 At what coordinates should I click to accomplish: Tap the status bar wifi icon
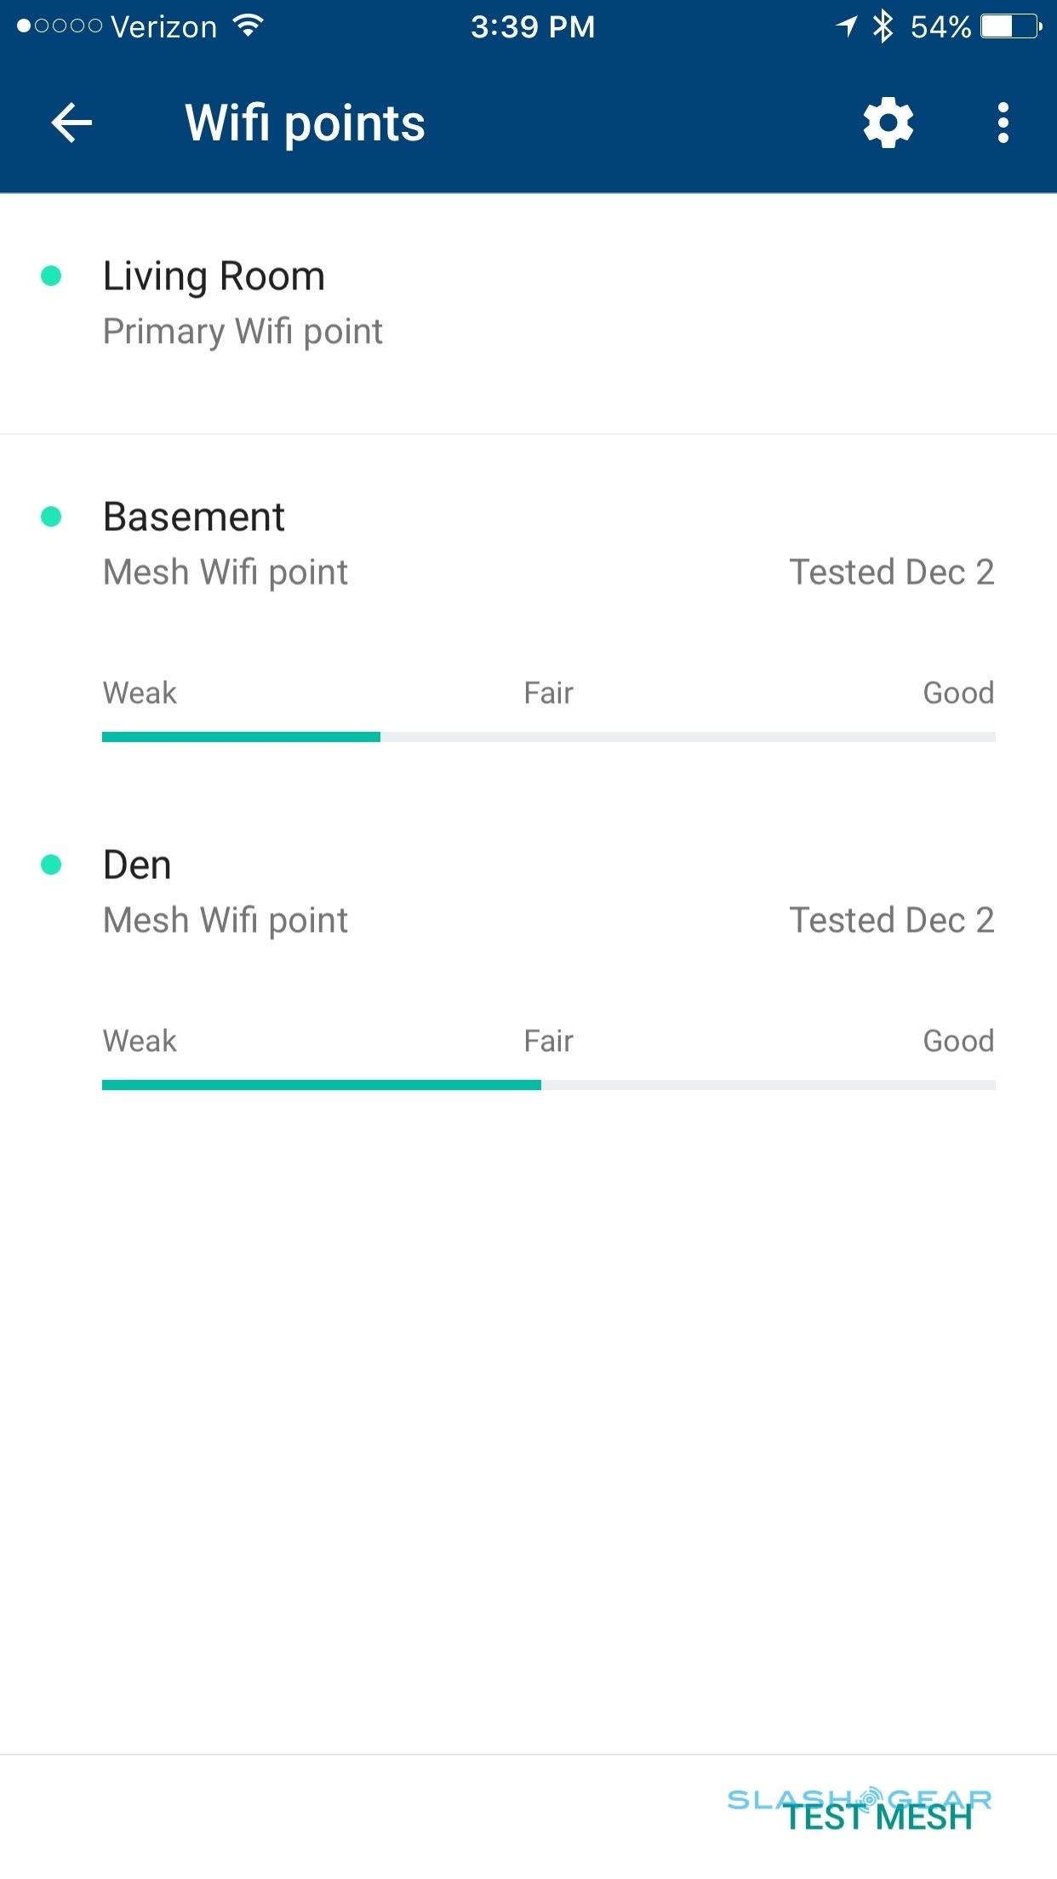tap(248, 26)
